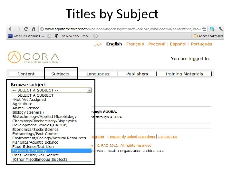Switch language to Español
Viewport: 232px width, 174px height.
[178, 44]
